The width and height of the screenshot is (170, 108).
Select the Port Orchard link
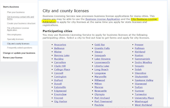tap(102, 98)
